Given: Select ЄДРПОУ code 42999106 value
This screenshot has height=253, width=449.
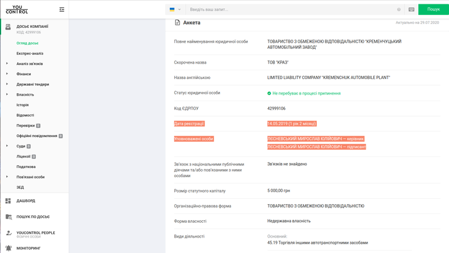Looking at the screenshot, I should tap(276, 109).
